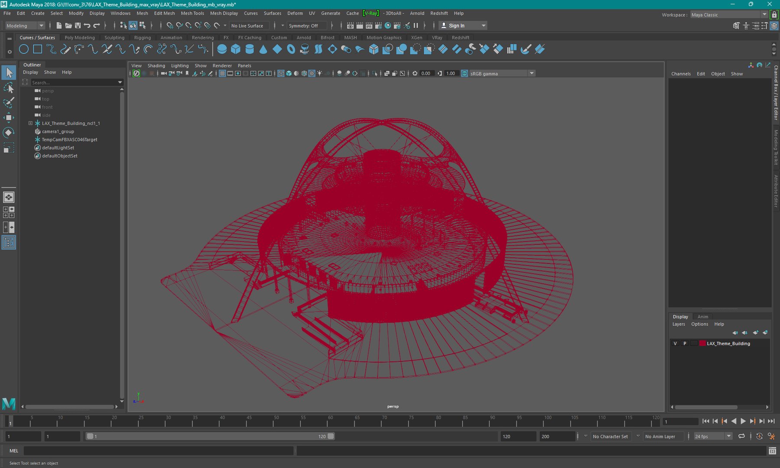Toggle the viewport select camera icon

(164, 73)
